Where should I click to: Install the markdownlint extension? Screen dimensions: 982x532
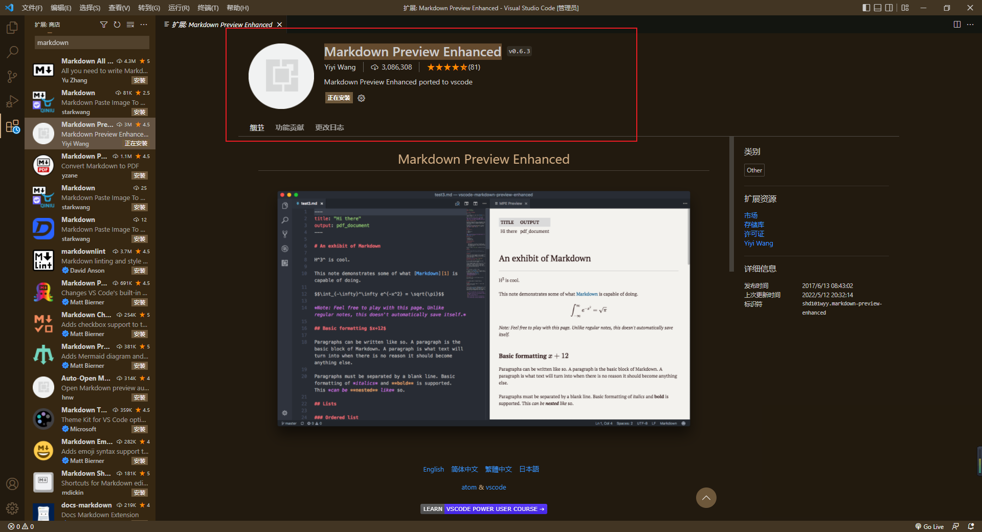point(140,271)
